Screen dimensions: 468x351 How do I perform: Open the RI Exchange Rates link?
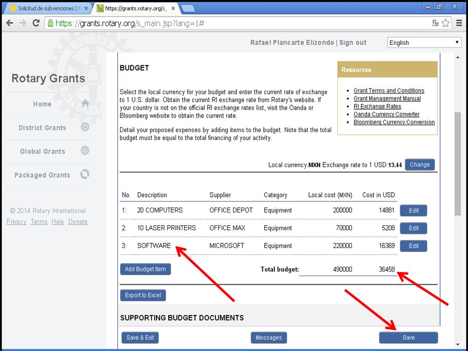click(x=377, y=106)
